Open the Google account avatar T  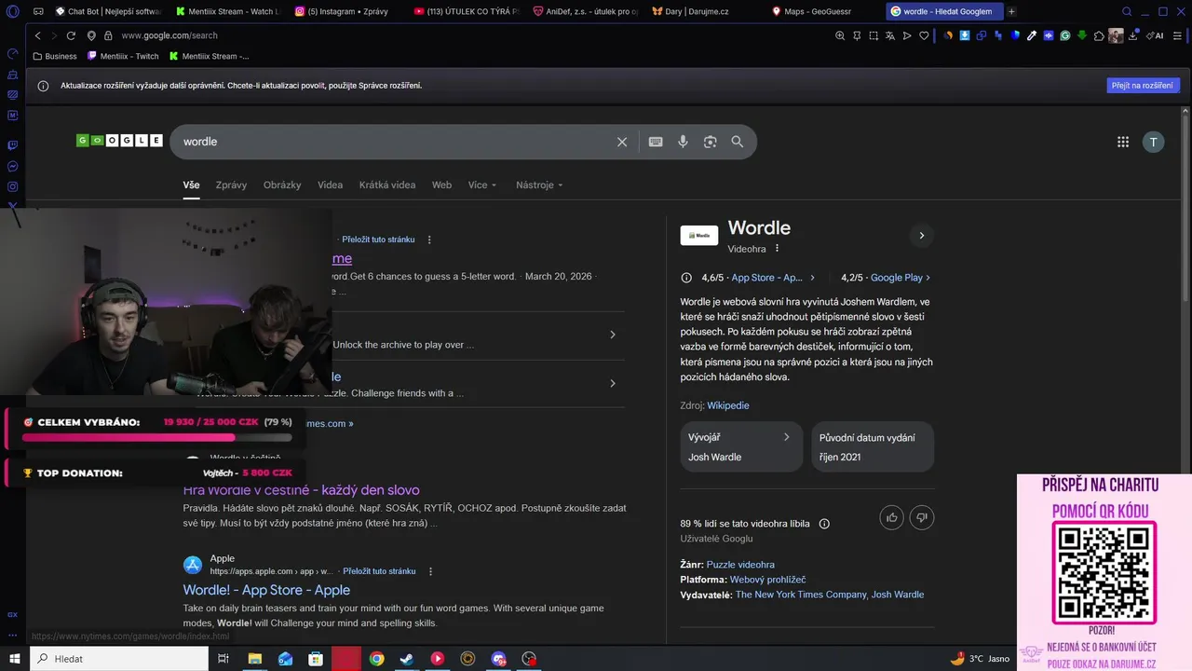(1153, 142)
